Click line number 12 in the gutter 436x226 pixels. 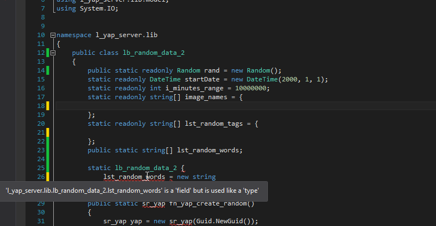click(41, 53)
